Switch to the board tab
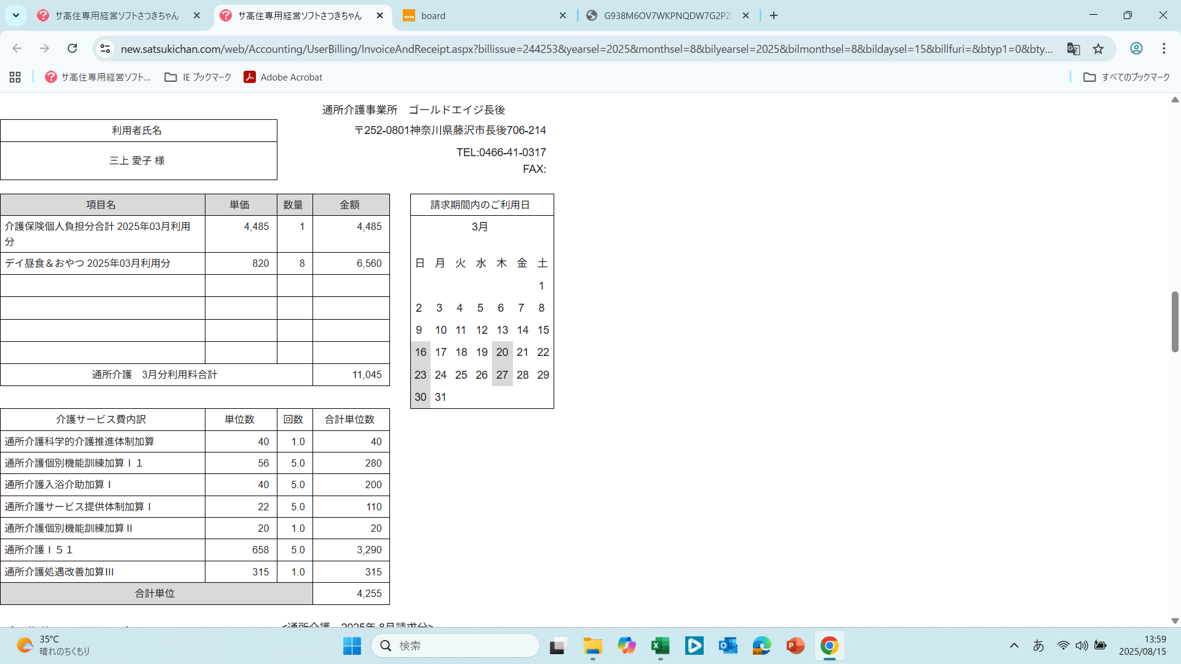 pyautogui.click(x=480, y=15)
